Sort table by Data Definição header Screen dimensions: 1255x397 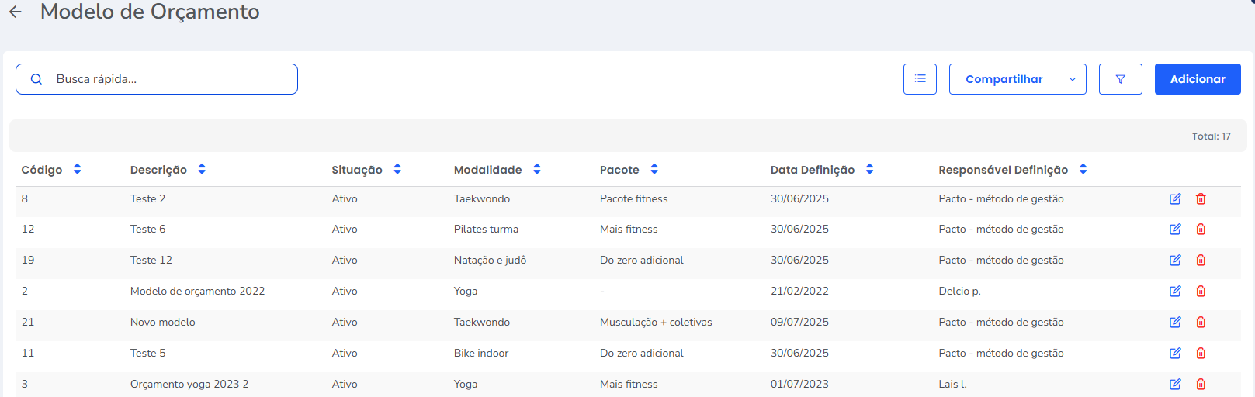coord(869,170)
